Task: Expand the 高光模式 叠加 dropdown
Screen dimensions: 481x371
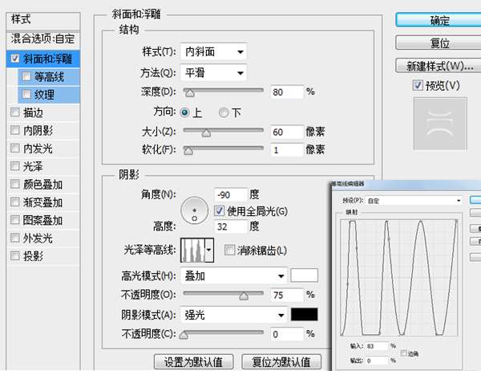Action: coord(233,275)
